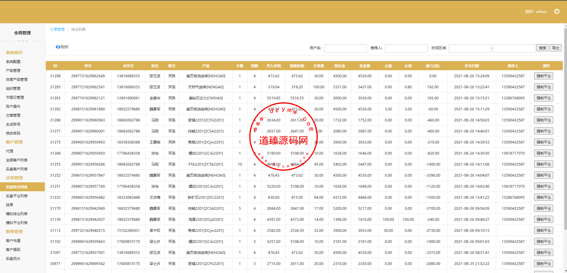Open 修改密码 menu item
Image resolution: width=567 pixels, height=273 pixels.
click(x=13, y=133)
